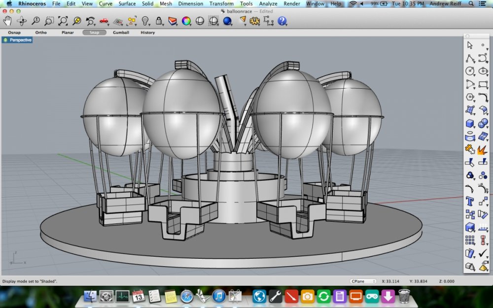Select the Text tool in side palette
493x308 pixels.
pyautogui.click(x=470, y=201)
